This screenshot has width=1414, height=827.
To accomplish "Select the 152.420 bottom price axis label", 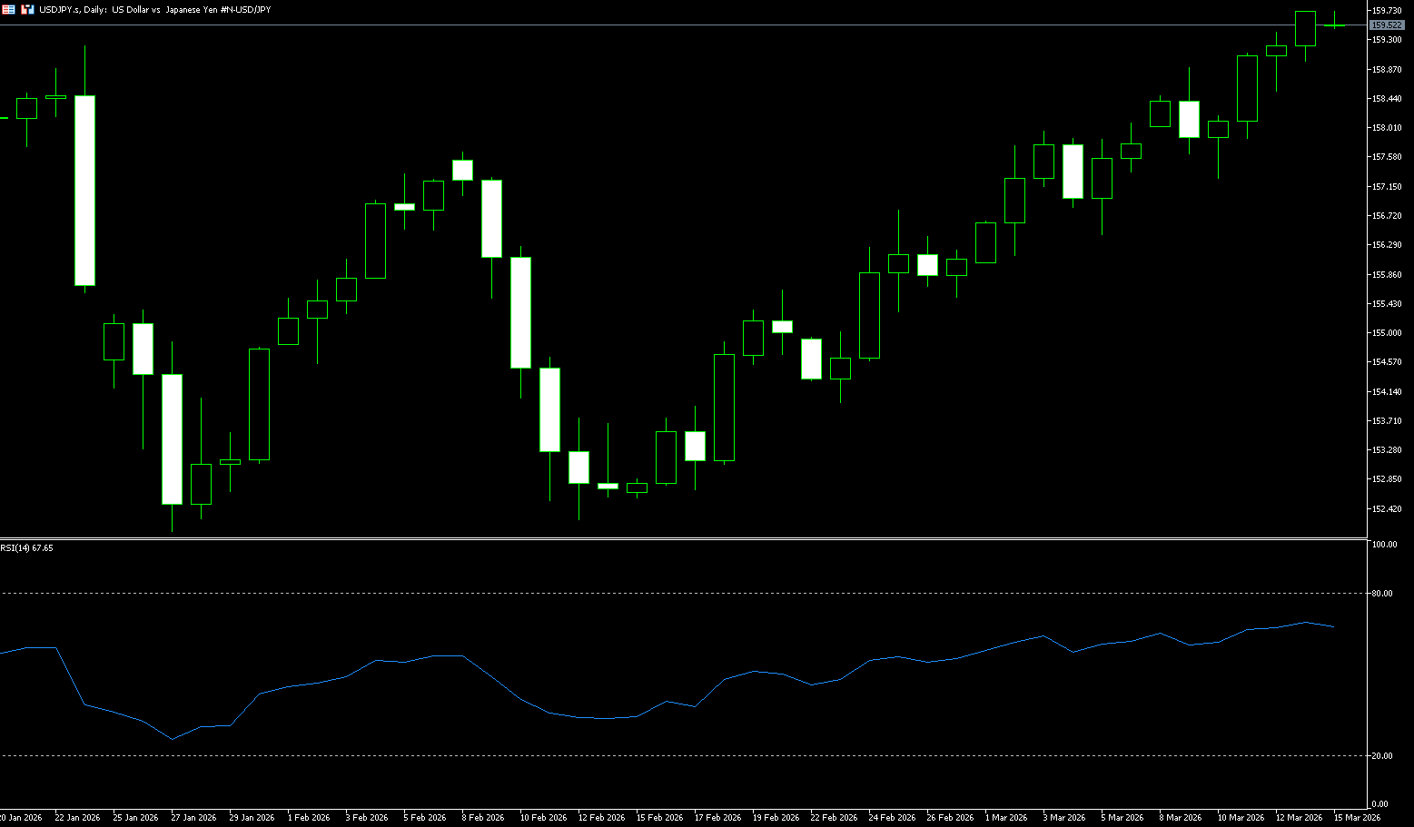I will click(1386, 508).
